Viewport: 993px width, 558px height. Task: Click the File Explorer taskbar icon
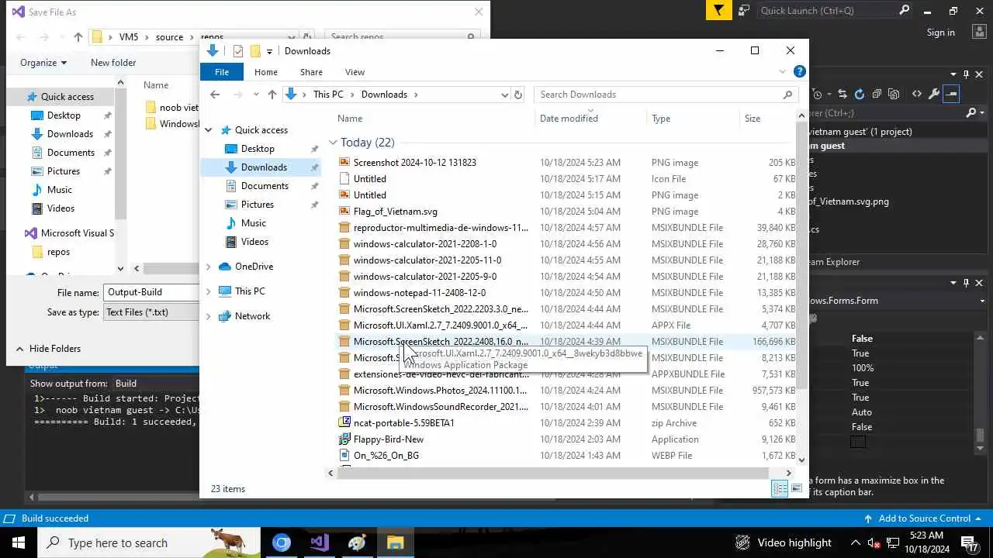point(396,542)
